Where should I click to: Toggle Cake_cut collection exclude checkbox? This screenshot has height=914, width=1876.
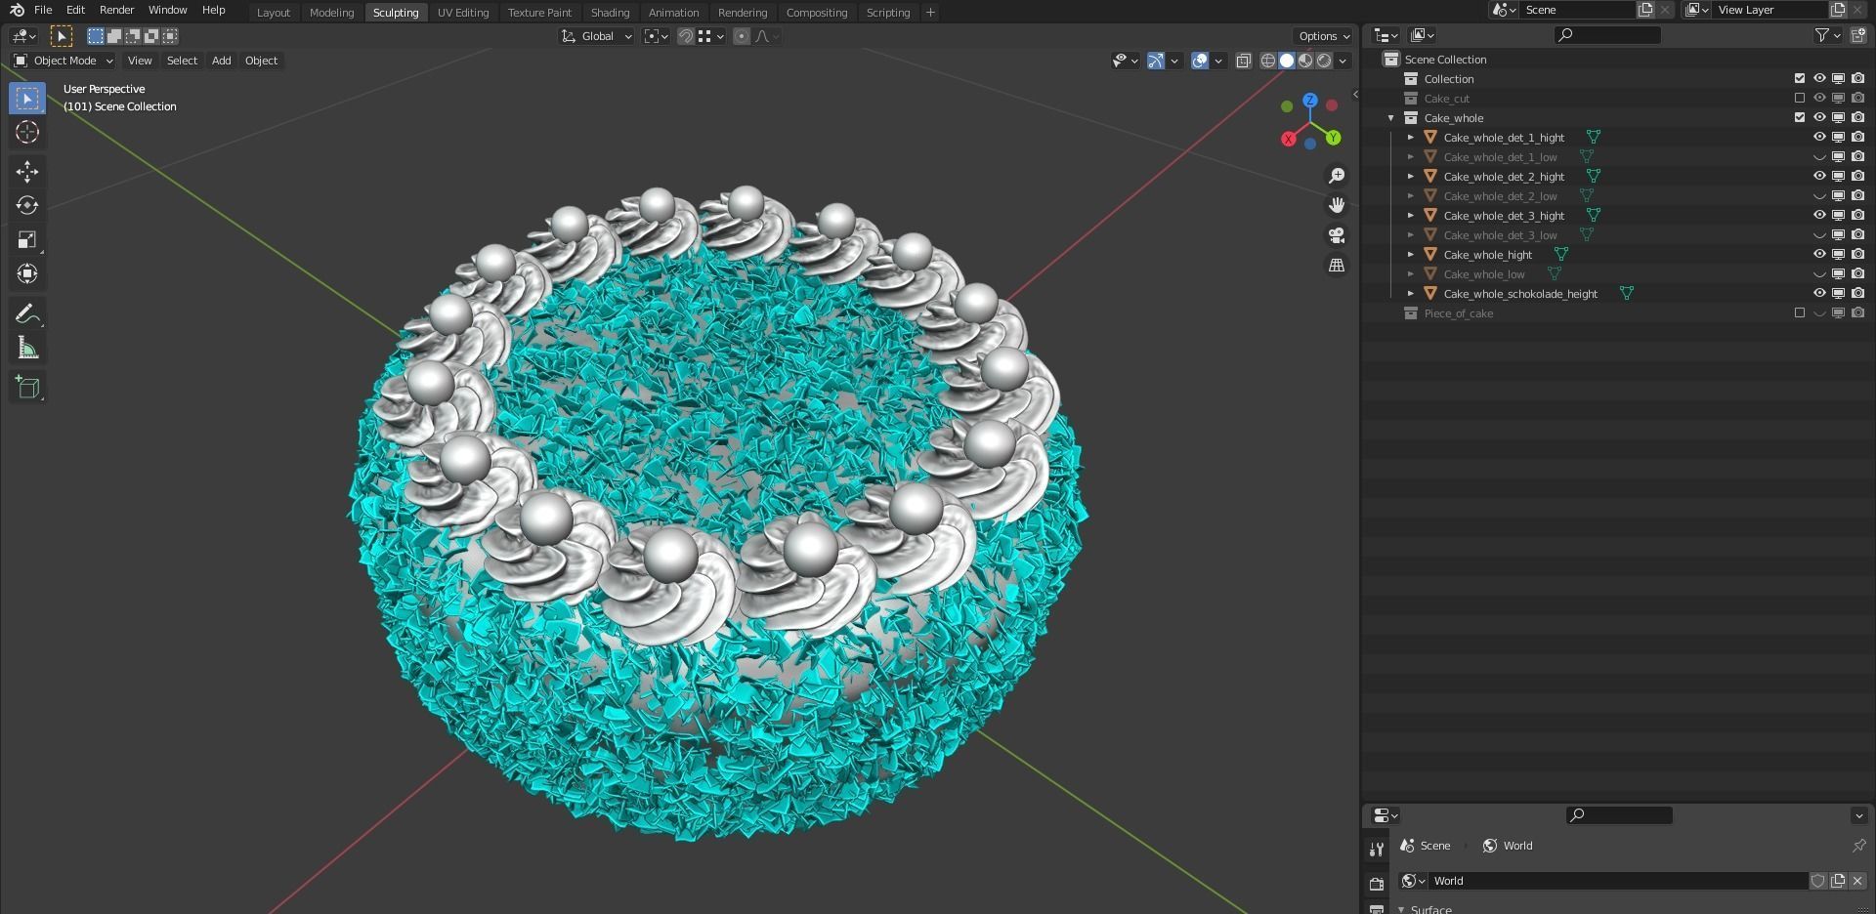(x=1800, y=99)
